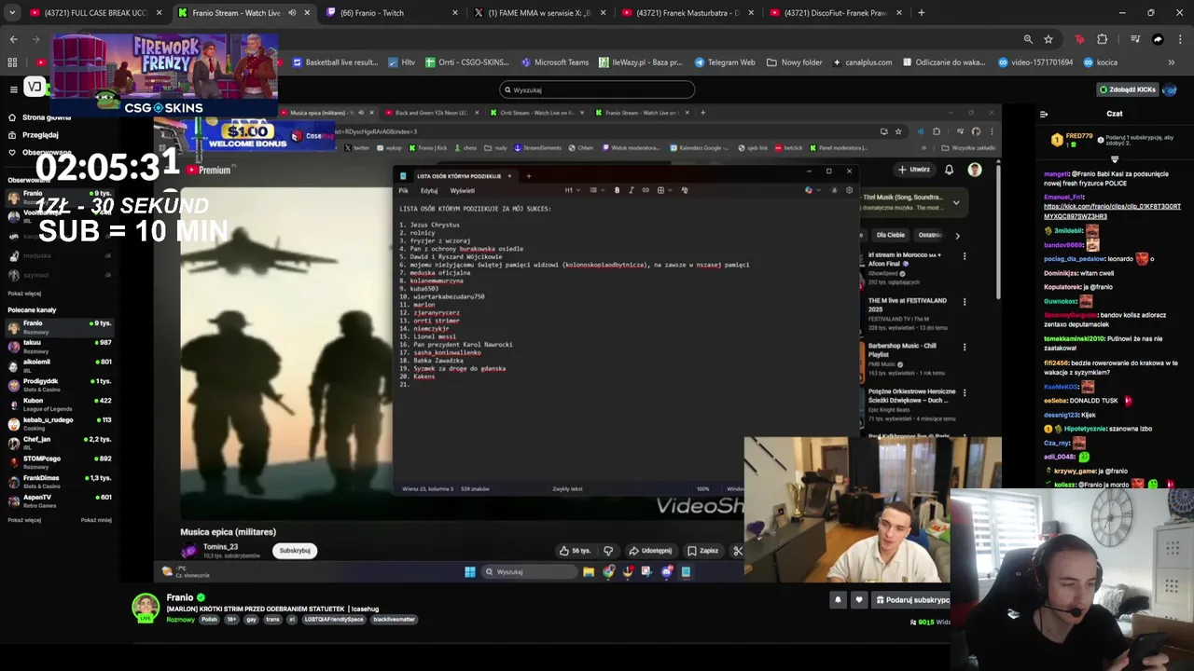Screen dimensions: 1194x671
Task: Open browser extensions puzzle icon
Action: coord(1103,39)
